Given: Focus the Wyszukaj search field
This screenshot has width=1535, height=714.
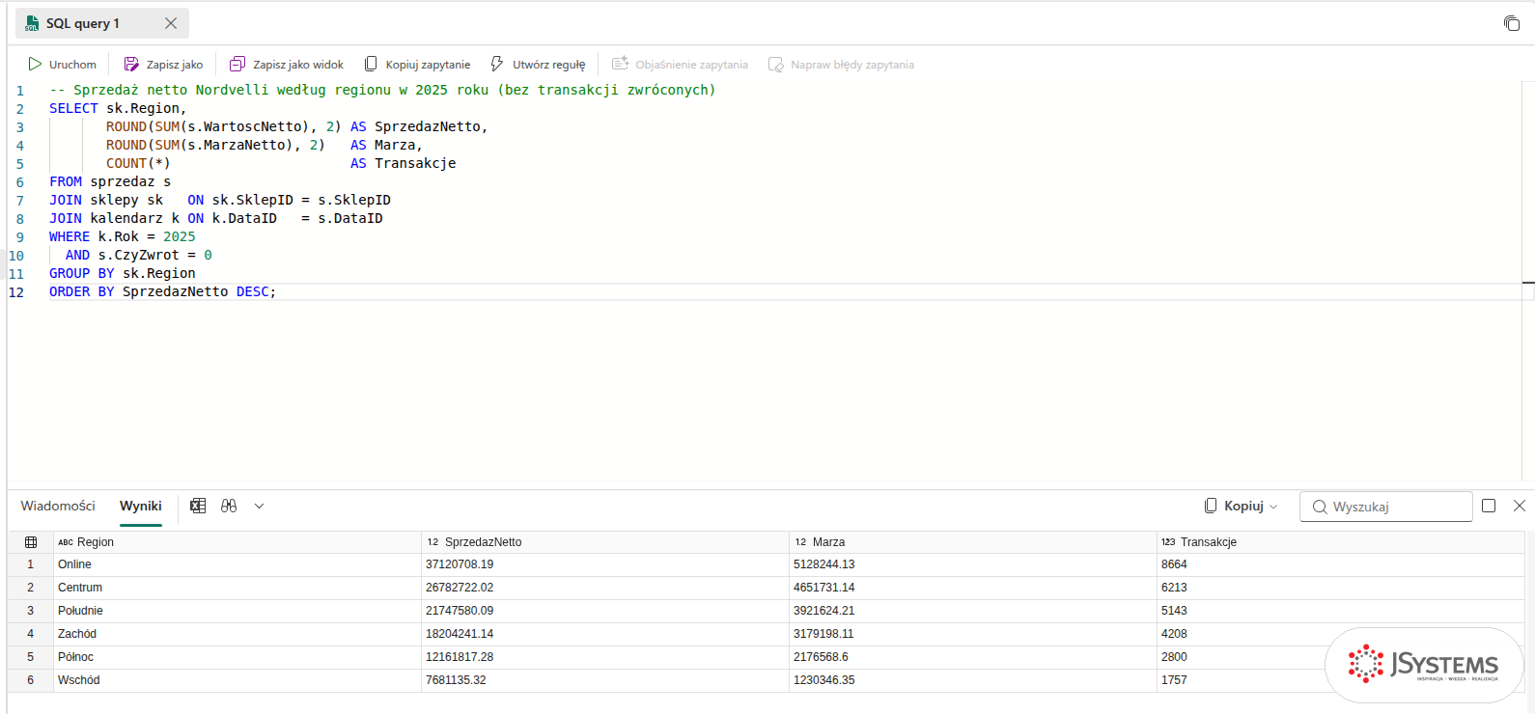Looking at the screenshot, I should pos(1386,507).
